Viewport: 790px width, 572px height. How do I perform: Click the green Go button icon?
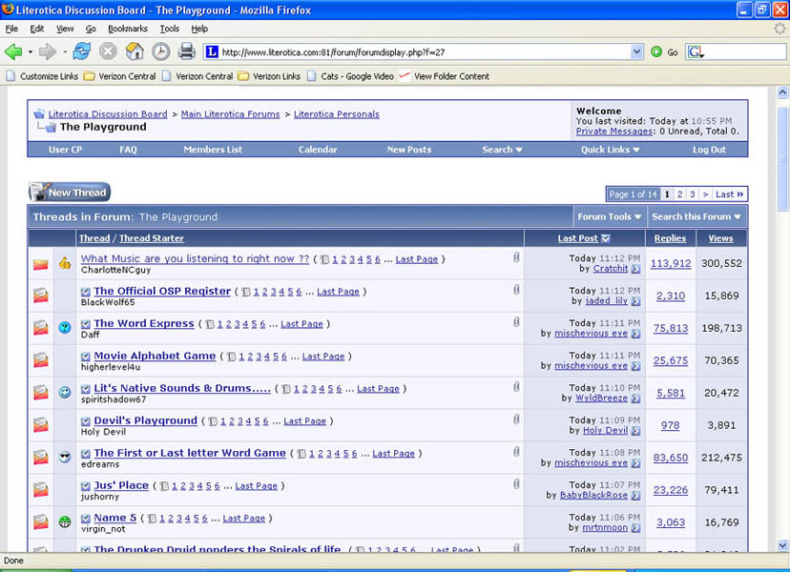point(656,51)
